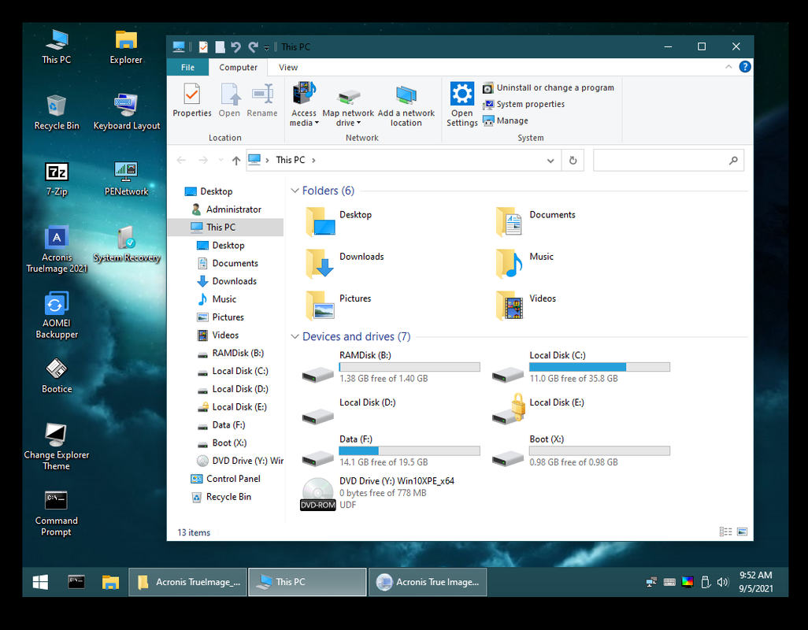The height and width of the screenshot is (630, 808).
Task: Click the undo icon in title bar
Action: tap(236, 47)
